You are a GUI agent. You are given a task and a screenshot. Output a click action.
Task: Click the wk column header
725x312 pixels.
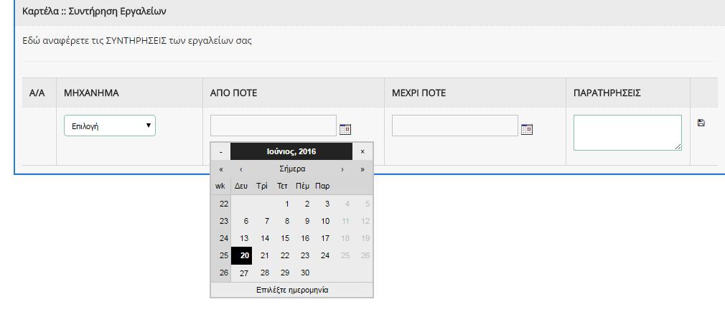(x=220, y=186)
